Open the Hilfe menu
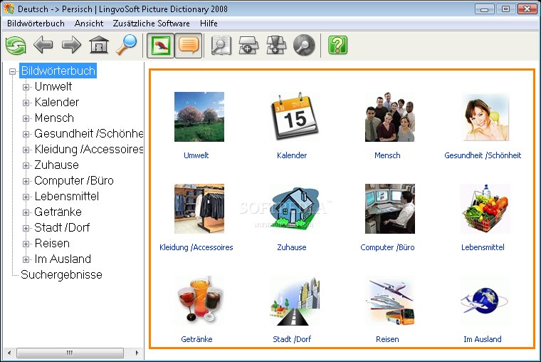This screenshot has height=362, width=541. pos(209,24)
